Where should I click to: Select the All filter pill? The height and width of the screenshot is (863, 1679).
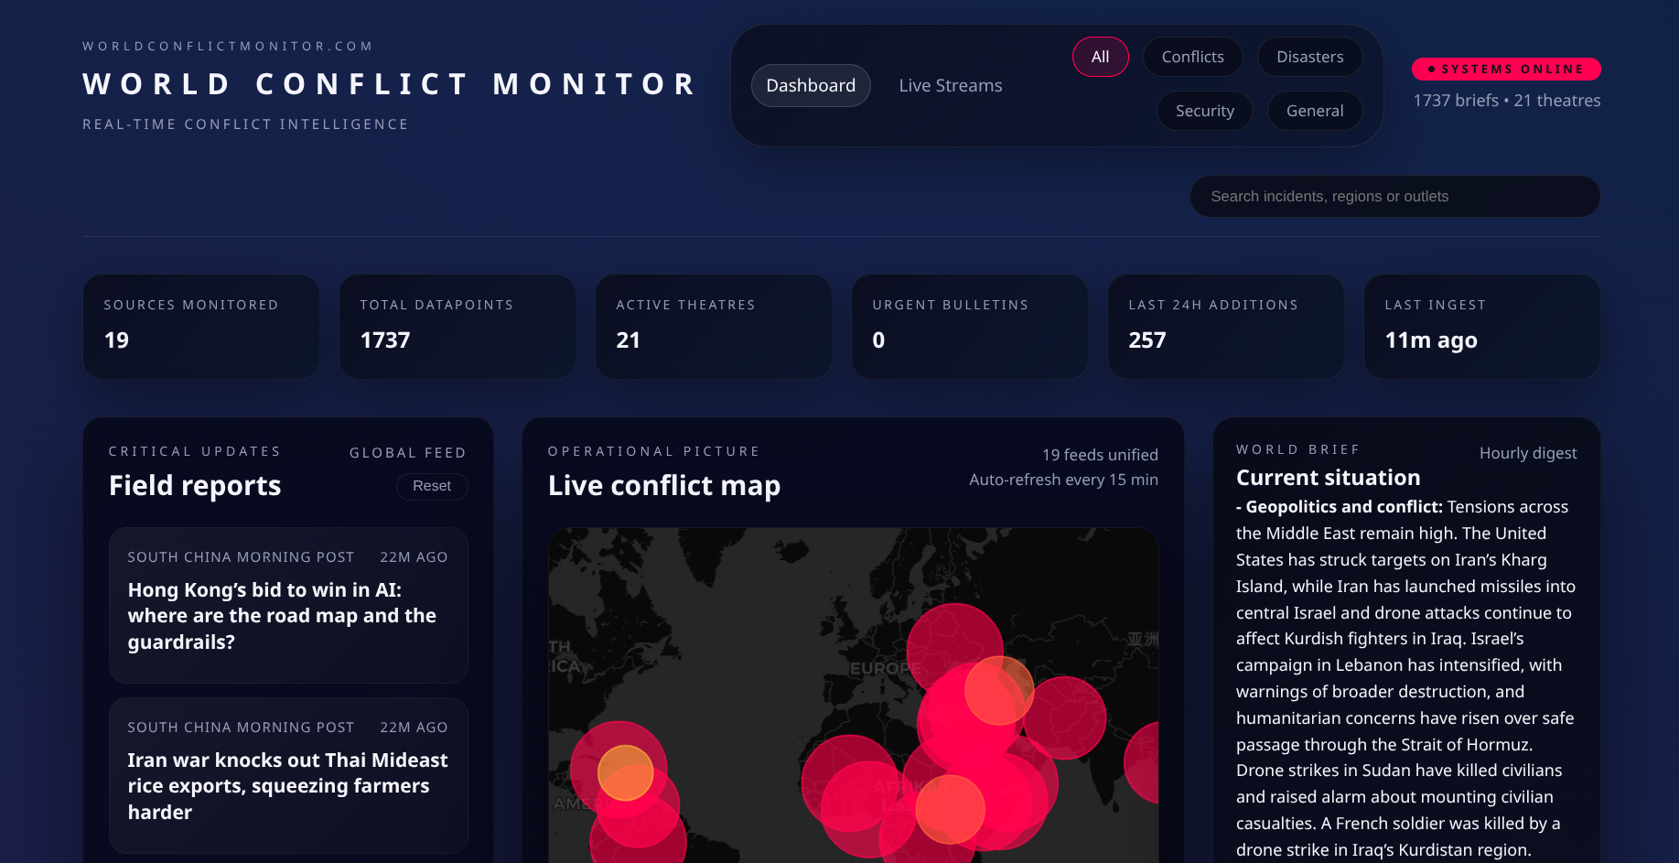tap(1100, 56)
